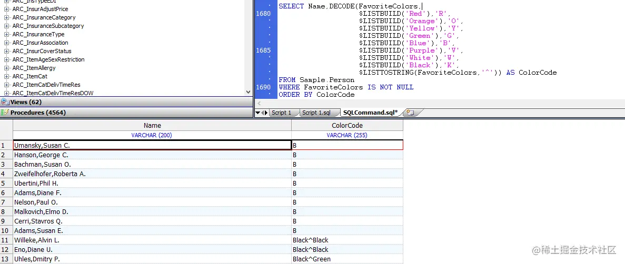
Task: Select the Adams,Diane F. cell
Action: (152, 192)
